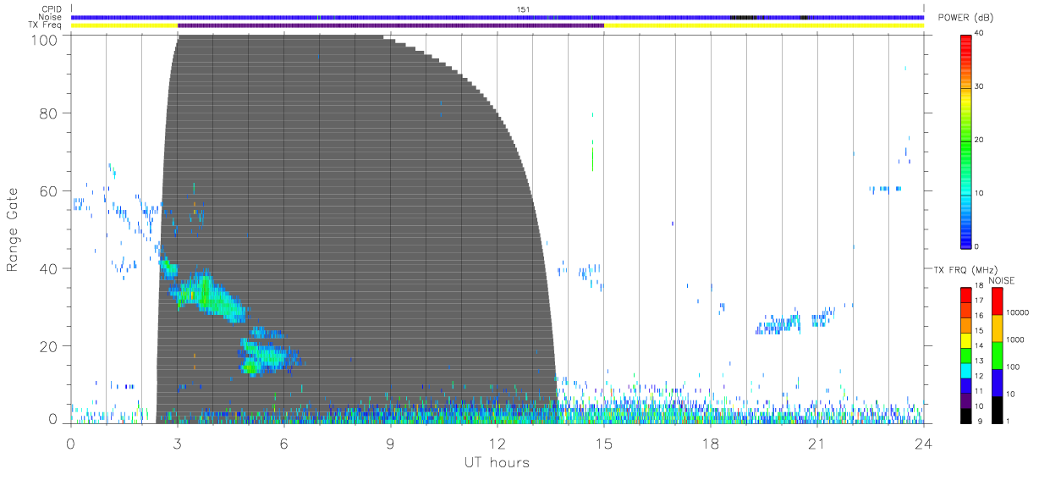
Task: Click the 21 tick on UT hours axis
Action: point(817,443)
